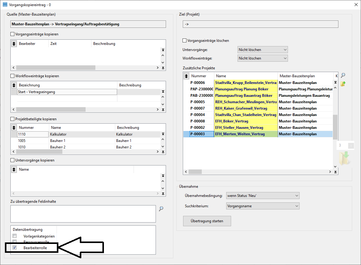Jump to the top of the Workfloweinträge list

[163, 92]
